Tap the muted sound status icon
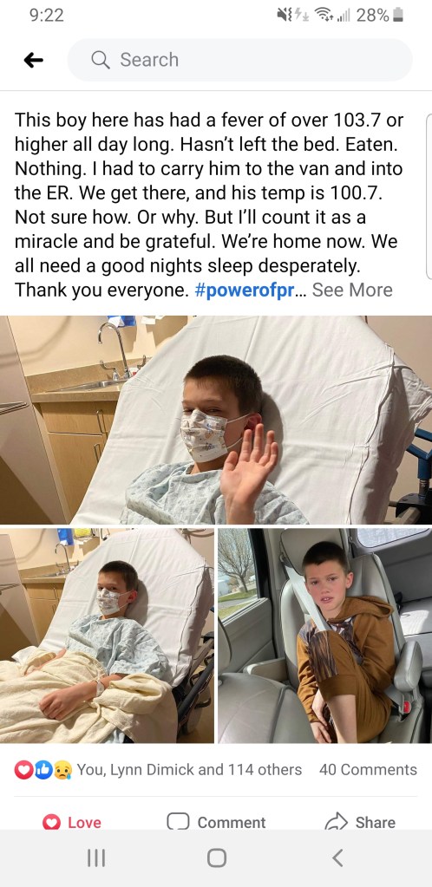The image size is (432, 887). click(284, 16)
